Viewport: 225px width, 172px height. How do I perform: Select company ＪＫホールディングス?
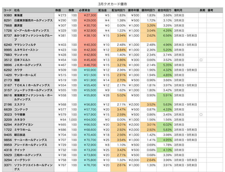tap(28, 65)
